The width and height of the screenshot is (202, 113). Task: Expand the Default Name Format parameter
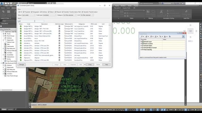141,48
